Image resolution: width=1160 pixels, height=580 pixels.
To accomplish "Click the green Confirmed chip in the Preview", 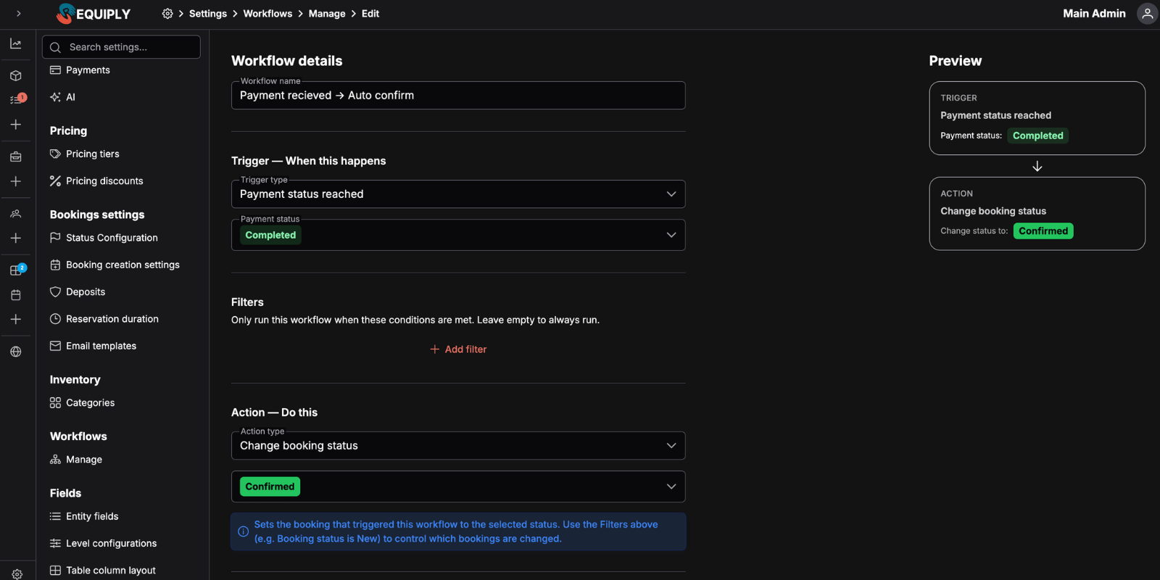I will tap(1043, 231).
